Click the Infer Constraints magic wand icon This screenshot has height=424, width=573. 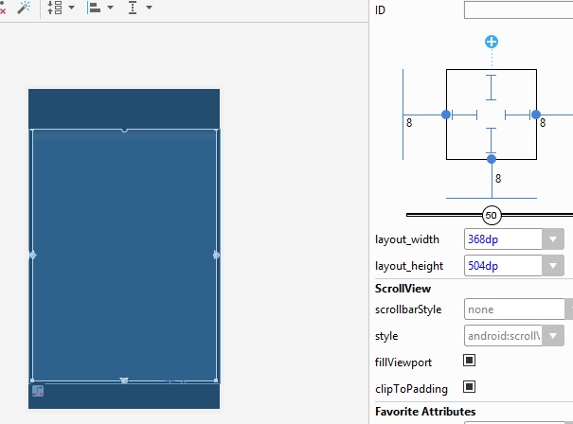click(24, 7)
